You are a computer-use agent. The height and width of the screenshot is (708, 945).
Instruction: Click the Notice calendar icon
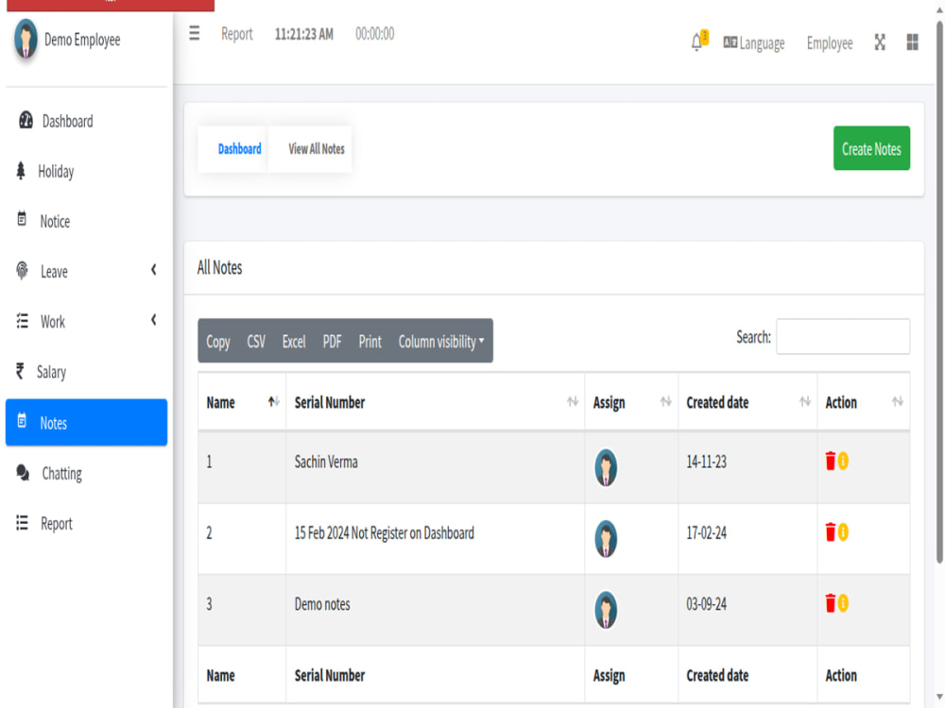22,219
